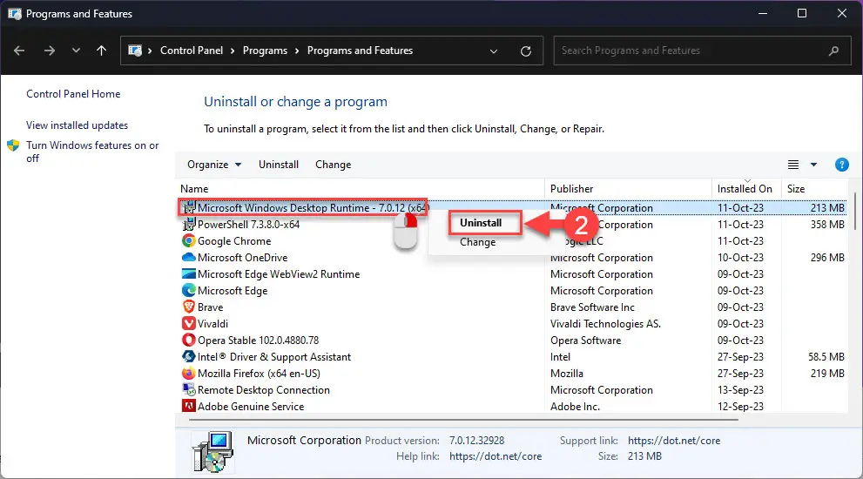Open help with the blue question icon

841,165
